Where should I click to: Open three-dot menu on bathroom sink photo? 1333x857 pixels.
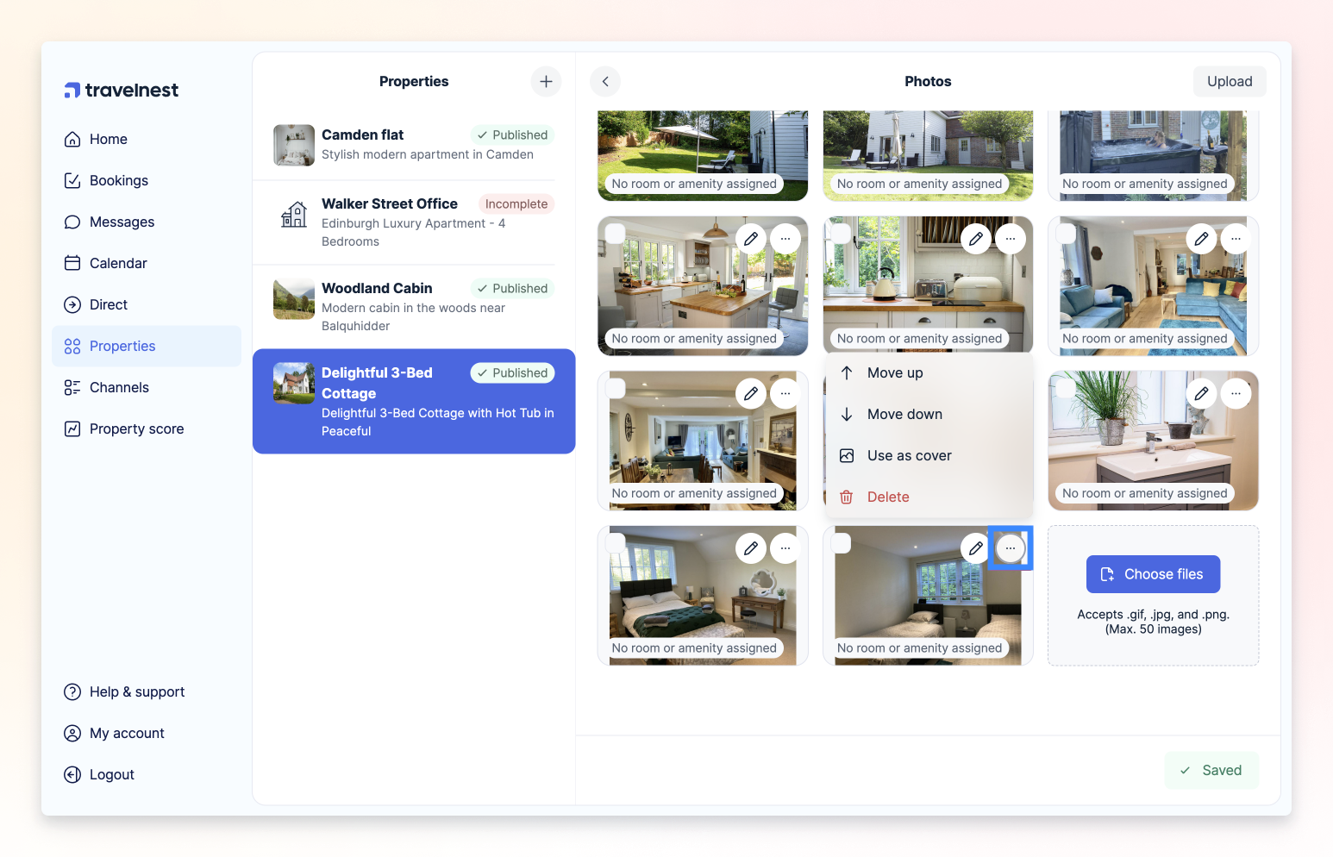[x=1236, y=394]
